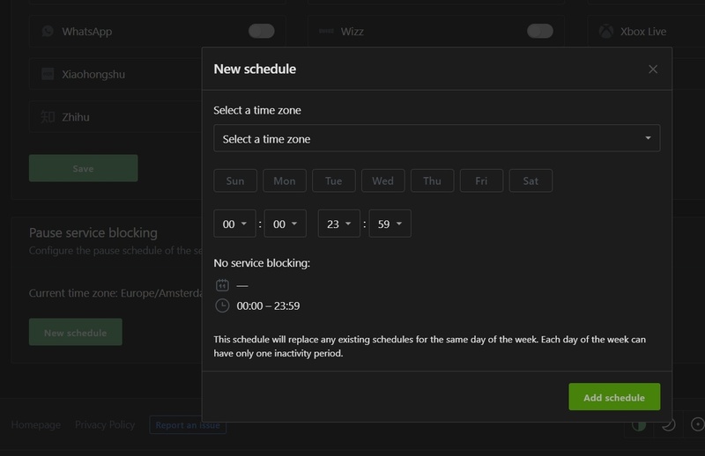Screen dimensions: 705x456
Task: Click the WhatsApp service icon
Action: pos(48,32)
